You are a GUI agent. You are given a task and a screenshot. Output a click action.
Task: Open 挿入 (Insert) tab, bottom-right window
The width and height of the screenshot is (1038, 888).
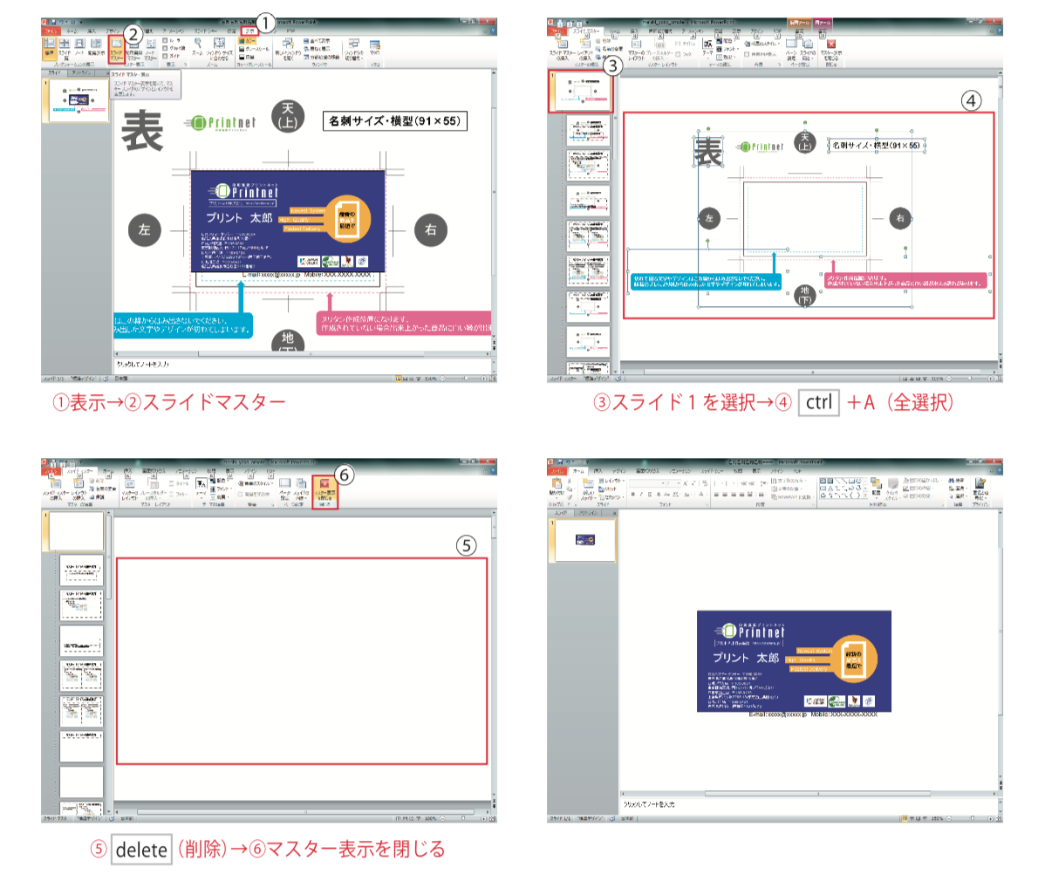tap(598, 471)
